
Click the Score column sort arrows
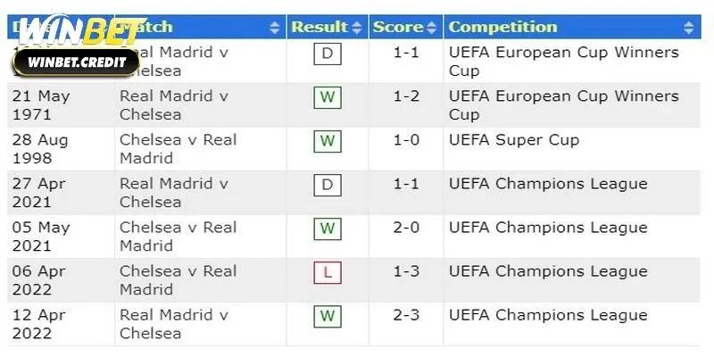click(x=432, y=28)
